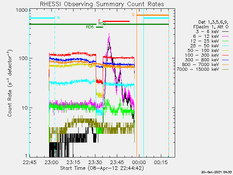Click the 'Count Rate' y-axis title
Image resolution: width=233 pixels, height=175 pixels.
pyautogui.click(x=10, y=104)
